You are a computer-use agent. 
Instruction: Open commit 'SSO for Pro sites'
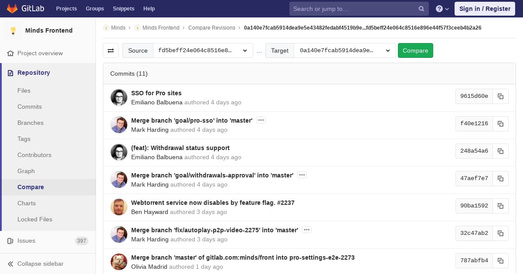(156, 93)
